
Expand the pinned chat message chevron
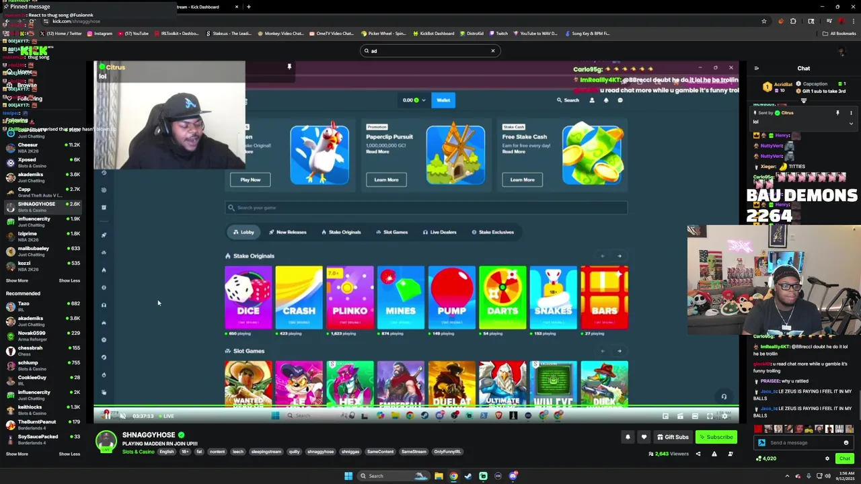pos(851,123)
